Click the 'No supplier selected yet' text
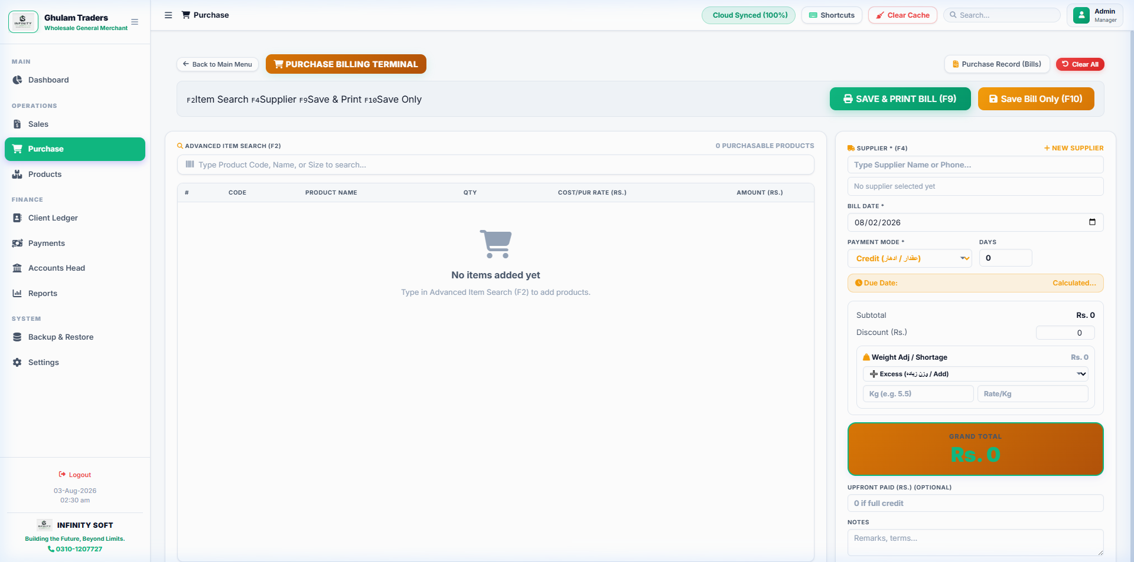The image size is (1134, 562). coord(894,186)
